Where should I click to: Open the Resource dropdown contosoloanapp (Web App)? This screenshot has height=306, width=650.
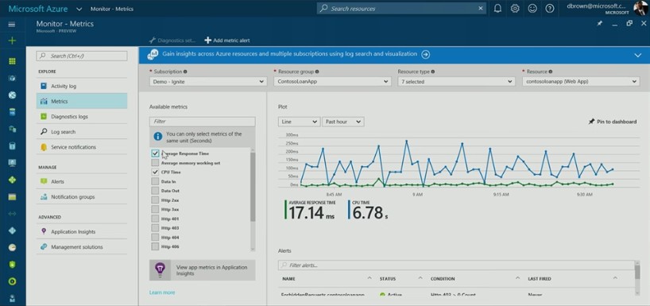coord(580,82)
